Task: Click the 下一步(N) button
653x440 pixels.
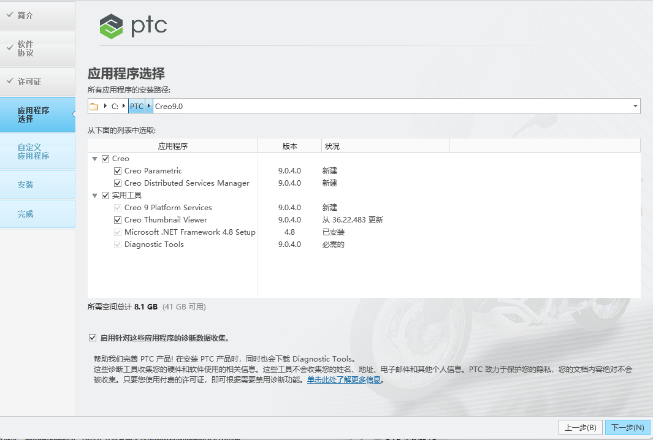Action: point(628,428)
